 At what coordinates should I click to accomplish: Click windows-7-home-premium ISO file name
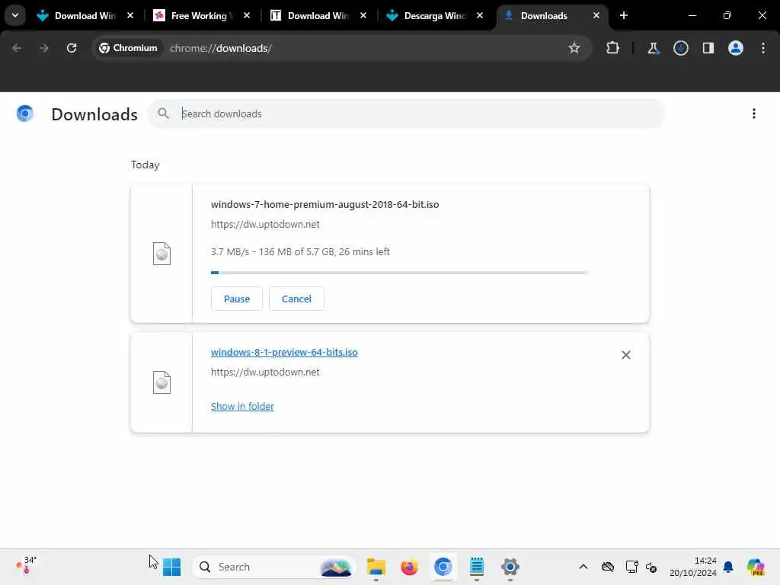[324, 204]
